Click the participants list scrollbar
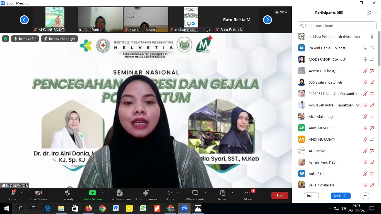This screenshot has width=381, height=214. (x=379, y=50)
